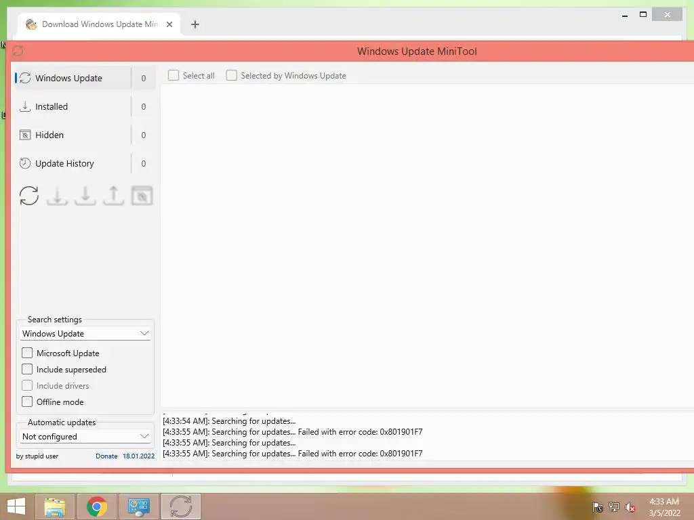The height and width of the screenshot is (520, 694).
Task: Click the Installed count 0
Action: [144, 106]
